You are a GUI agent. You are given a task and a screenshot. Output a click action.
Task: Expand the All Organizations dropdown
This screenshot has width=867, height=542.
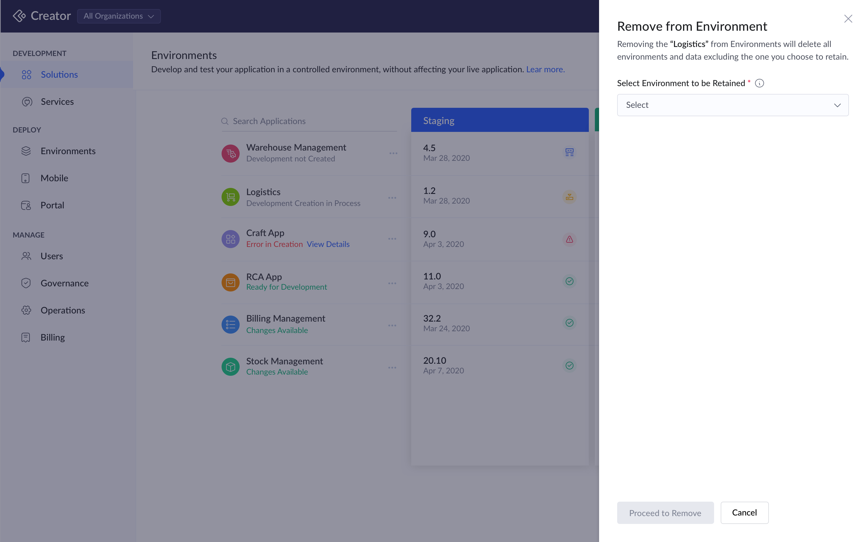tap(119, 16)
